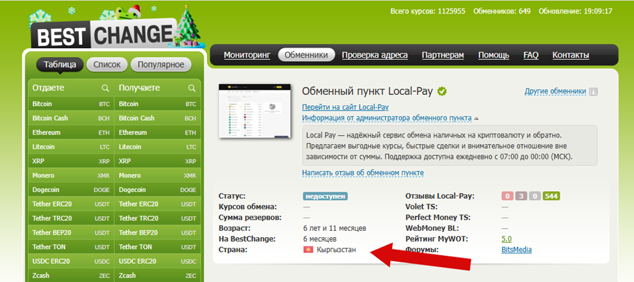The width and height of the screenshot is (634, 282).
Task: Select Tether BEP20 in the Получаете column
Action: coord(158,233)
